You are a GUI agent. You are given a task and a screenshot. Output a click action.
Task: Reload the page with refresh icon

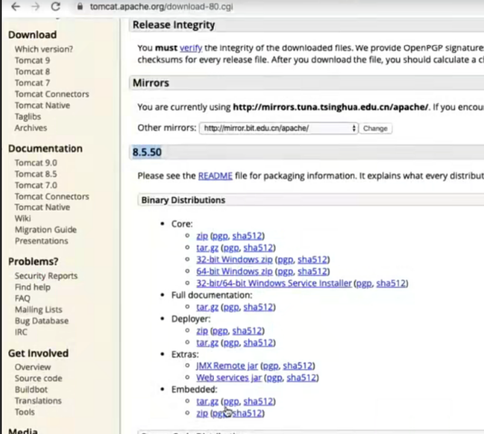click(x=56, y=7)
